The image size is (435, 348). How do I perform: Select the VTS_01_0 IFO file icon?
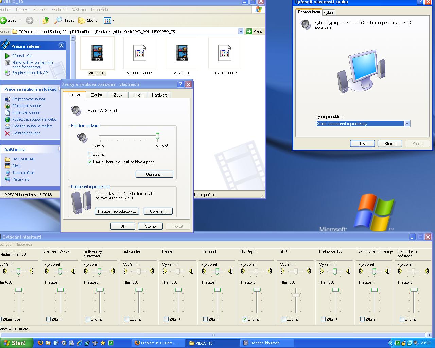click(182, 53)
